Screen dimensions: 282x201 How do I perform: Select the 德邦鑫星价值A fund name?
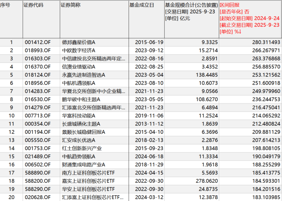click(x=78, y=42)
